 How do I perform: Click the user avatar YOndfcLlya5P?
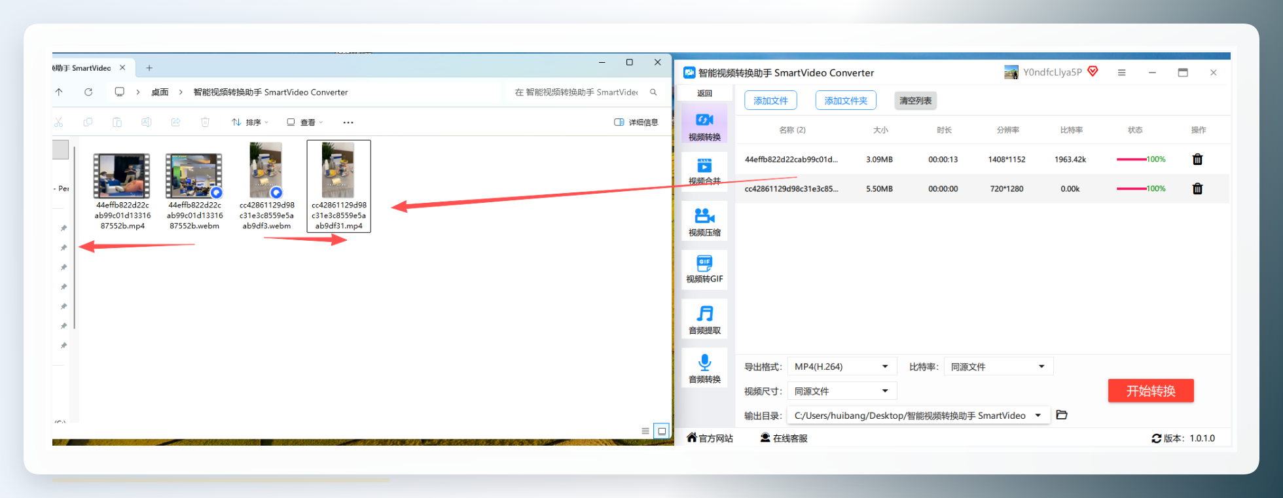pyautogui.click(x=1011, y=72)
